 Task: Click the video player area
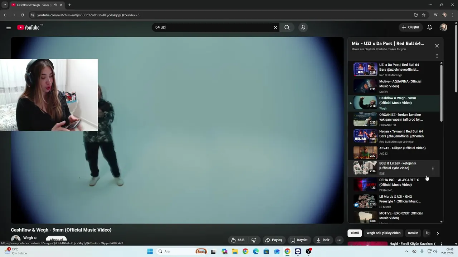tap(177, 130)
